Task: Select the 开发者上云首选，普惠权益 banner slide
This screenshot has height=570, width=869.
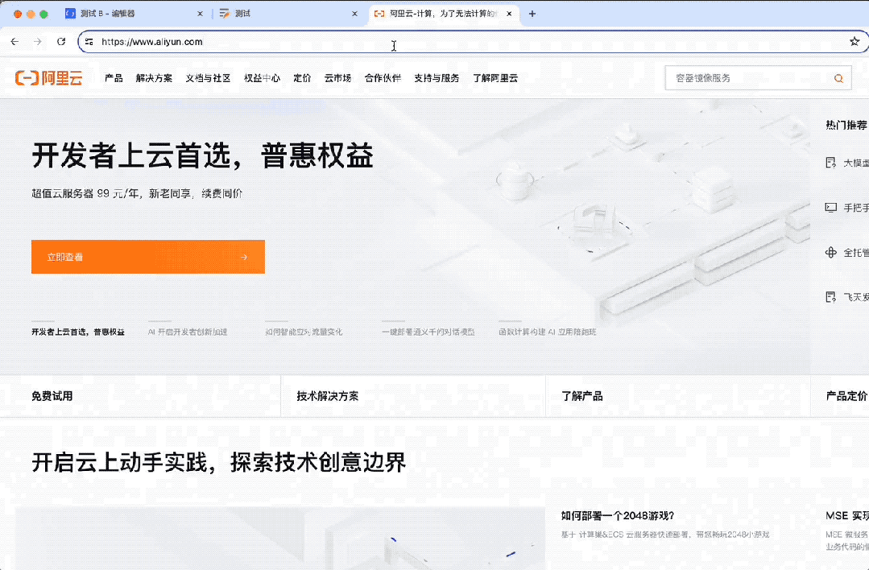Action: coord(78,331)
